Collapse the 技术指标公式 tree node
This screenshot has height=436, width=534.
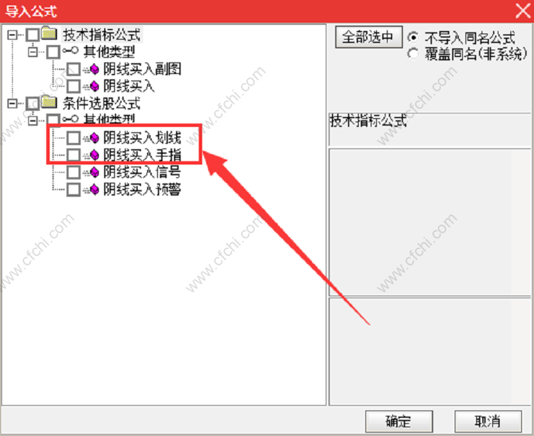tap(12, 35)
